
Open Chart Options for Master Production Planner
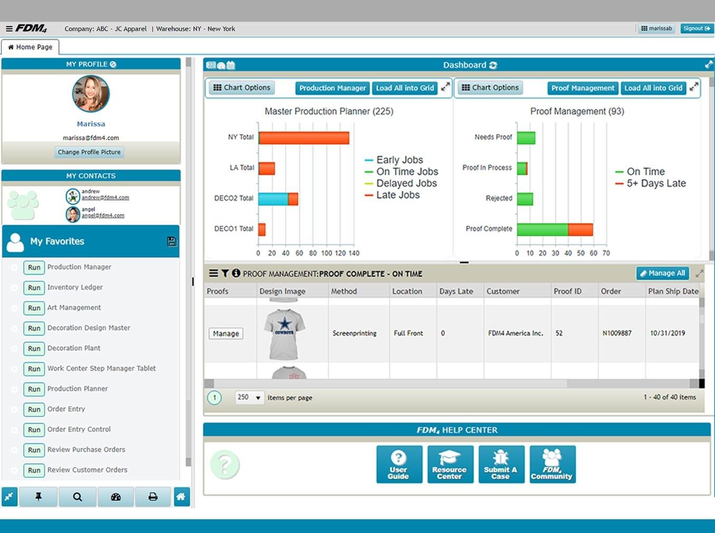tap(241, 87)
